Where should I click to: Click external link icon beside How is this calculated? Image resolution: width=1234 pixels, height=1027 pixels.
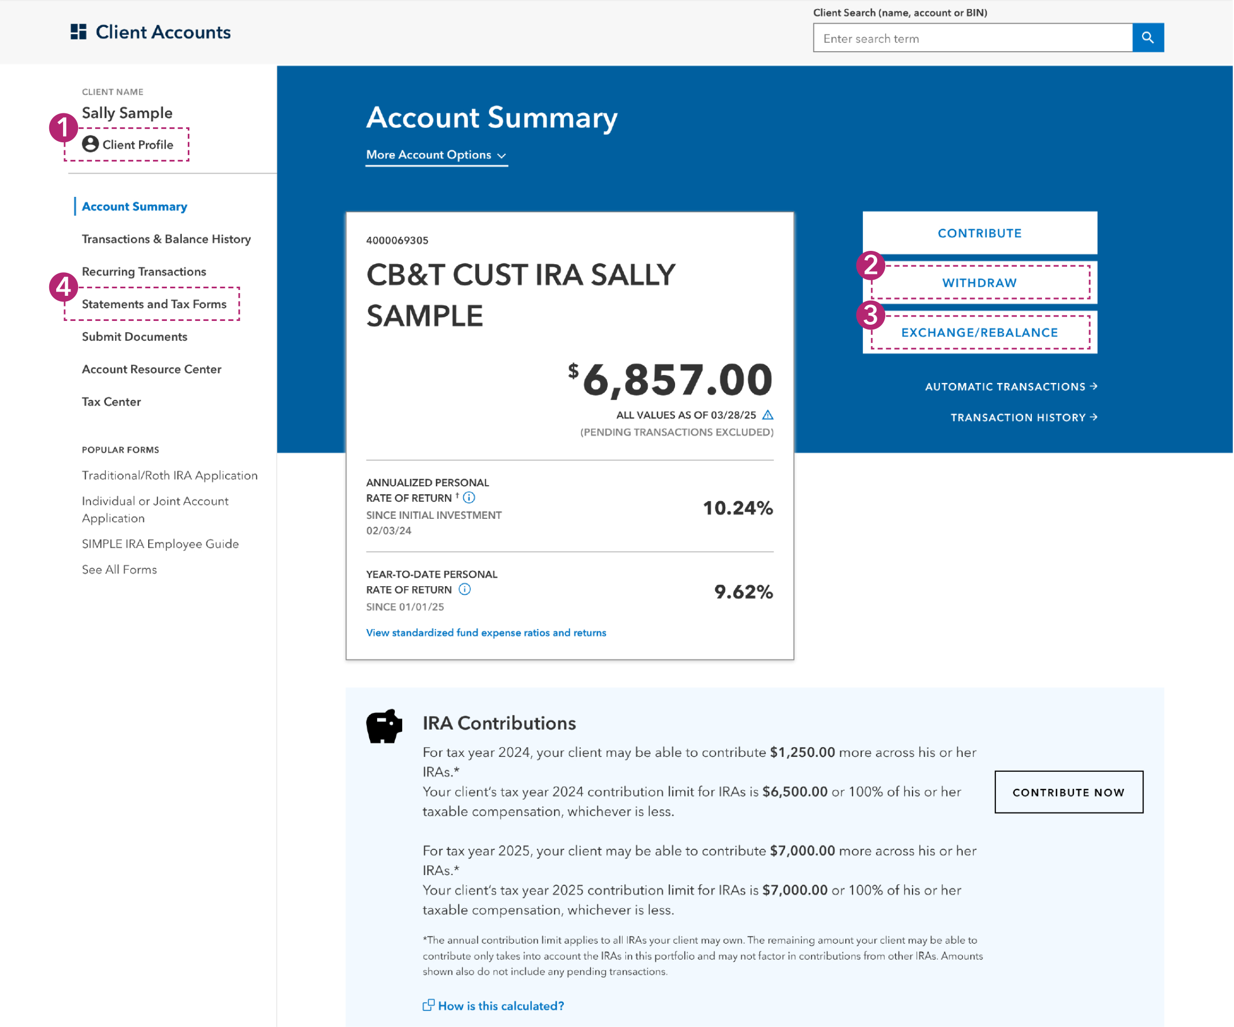[428, 1005]
